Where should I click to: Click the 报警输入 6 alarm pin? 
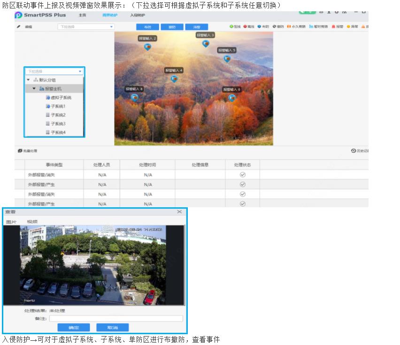231,98
